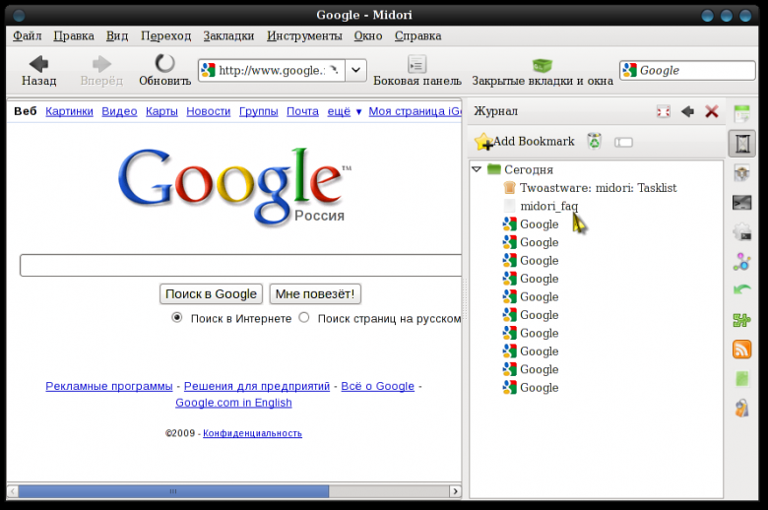Toggle the Боковая панель sidebar icon
The image size is (768, 510).
click(416, 71)
